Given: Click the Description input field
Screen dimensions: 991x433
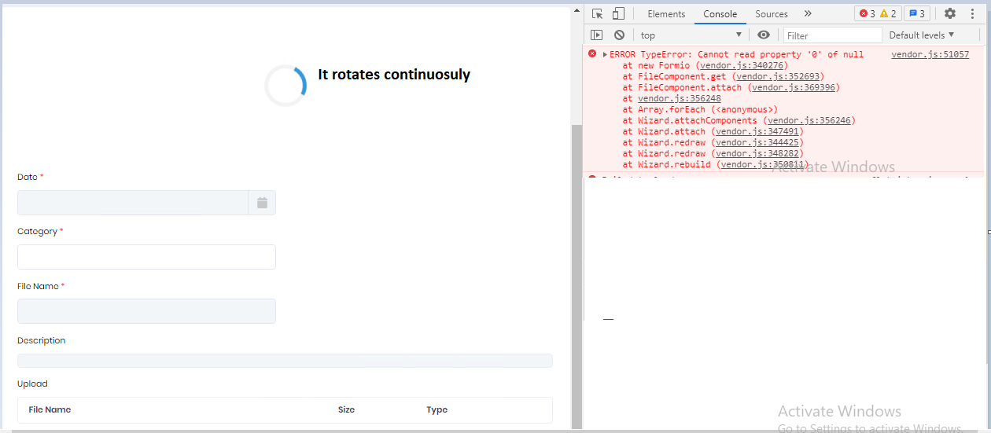Looking at the screenshot, I should point(285,361).
